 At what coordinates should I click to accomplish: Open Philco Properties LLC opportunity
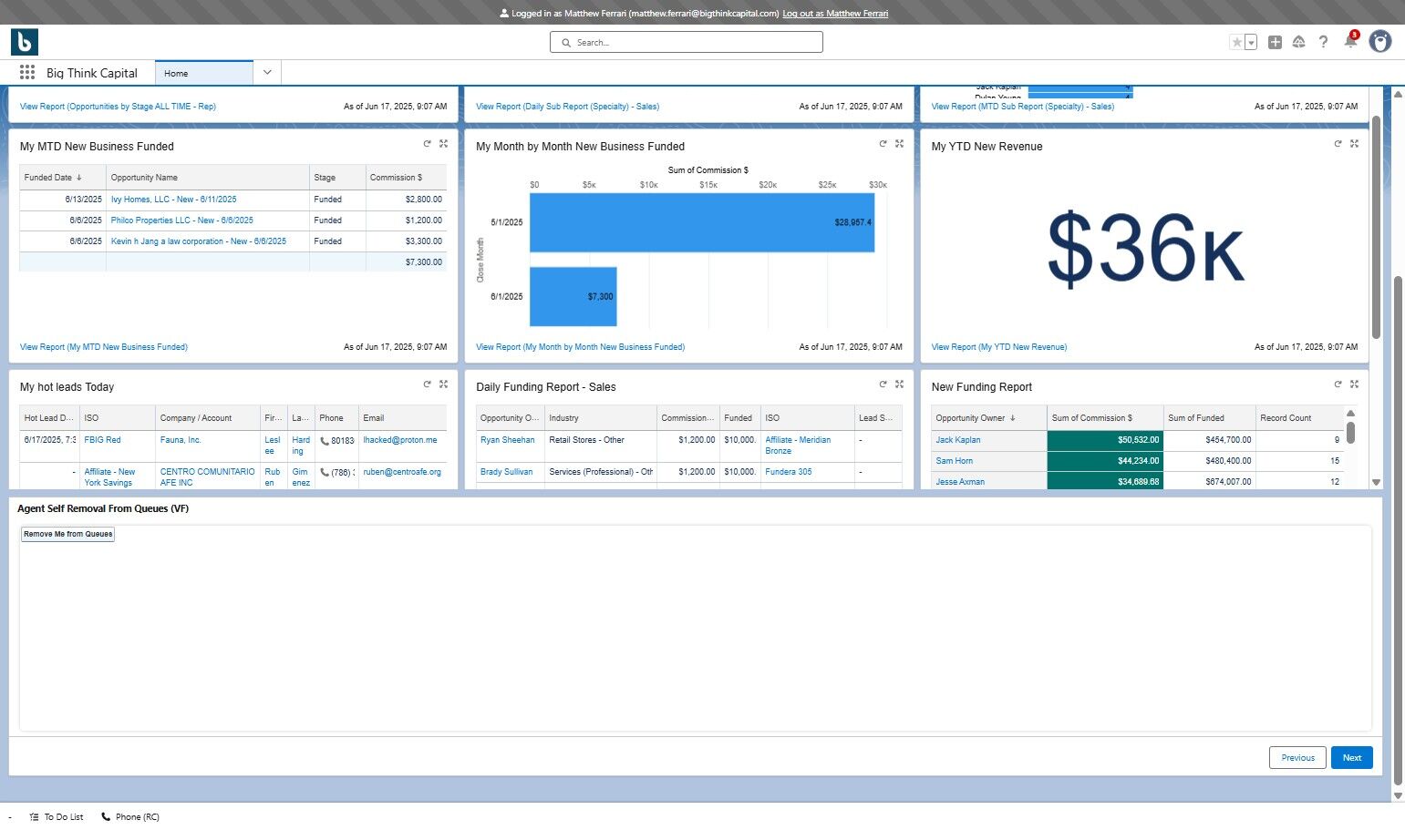pyautogui.click(x=181, y=220)
